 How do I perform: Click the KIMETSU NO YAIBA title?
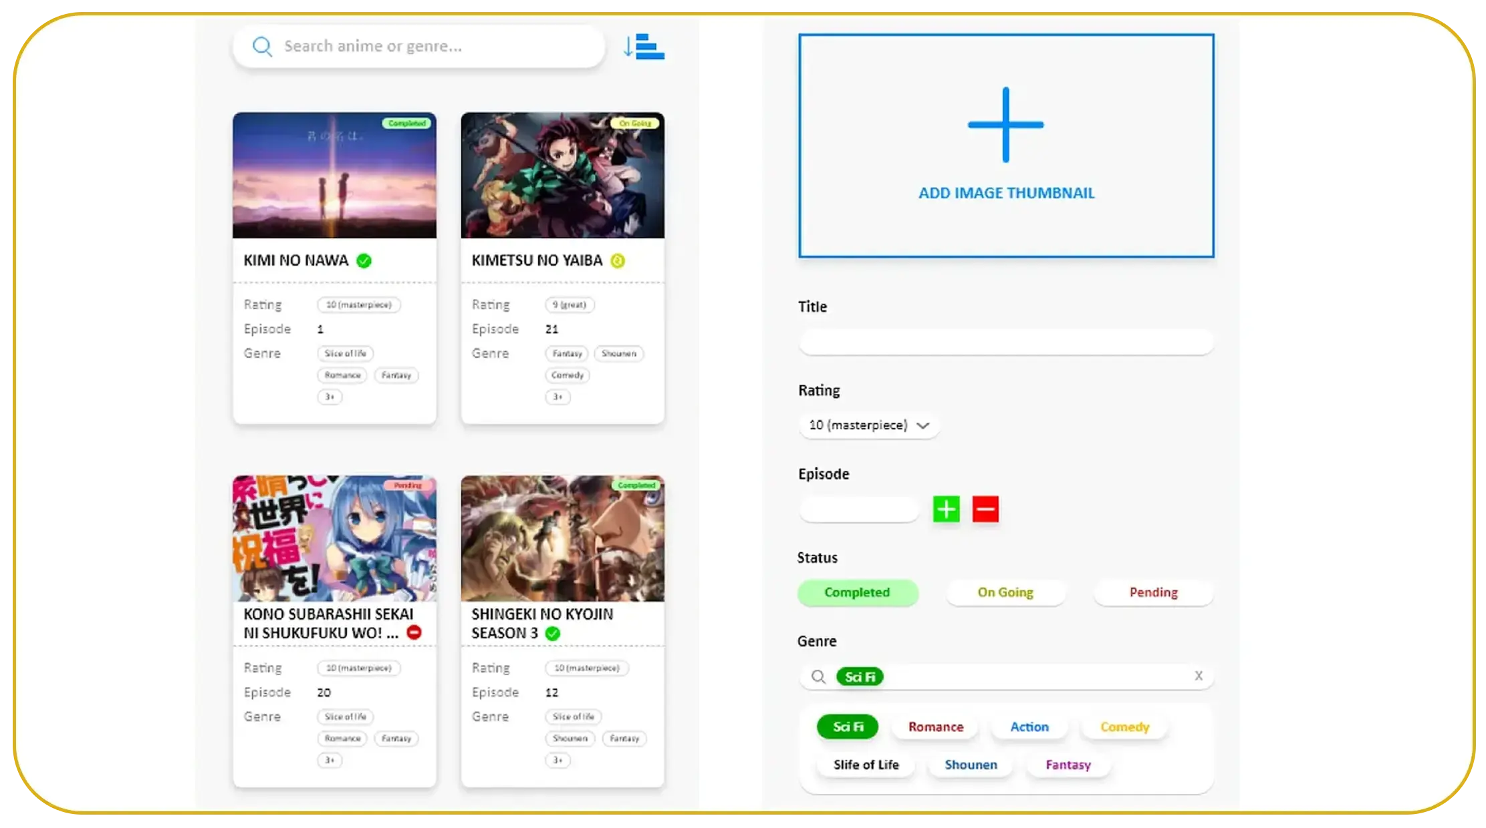coord(537,261)
